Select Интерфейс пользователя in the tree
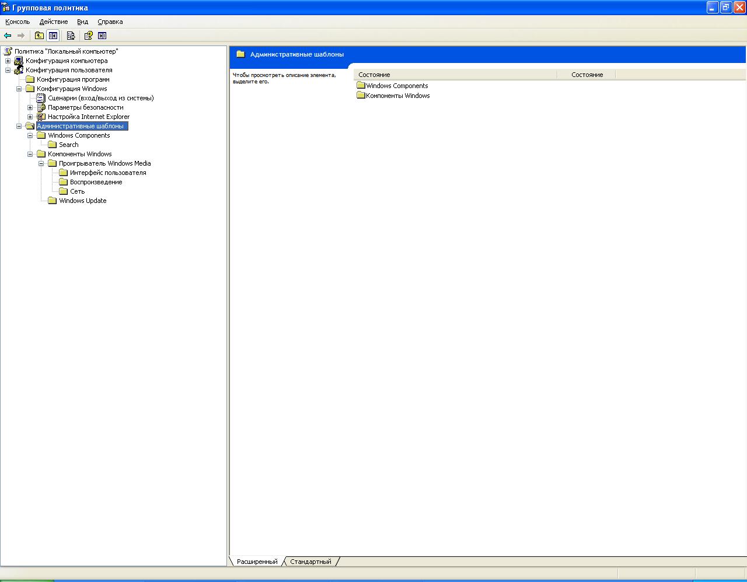Screen dimensions: 747x582 click(x=108, y=173)
